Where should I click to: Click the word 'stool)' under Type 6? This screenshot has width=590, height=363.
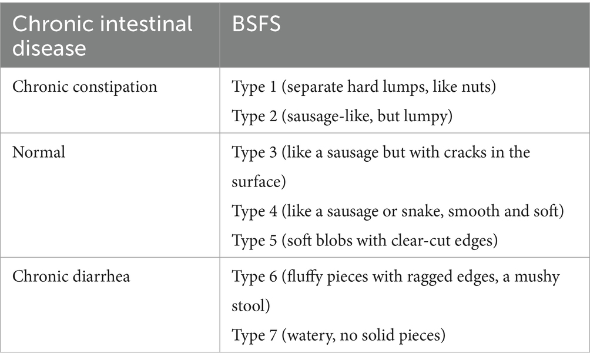tap(251, 306)
